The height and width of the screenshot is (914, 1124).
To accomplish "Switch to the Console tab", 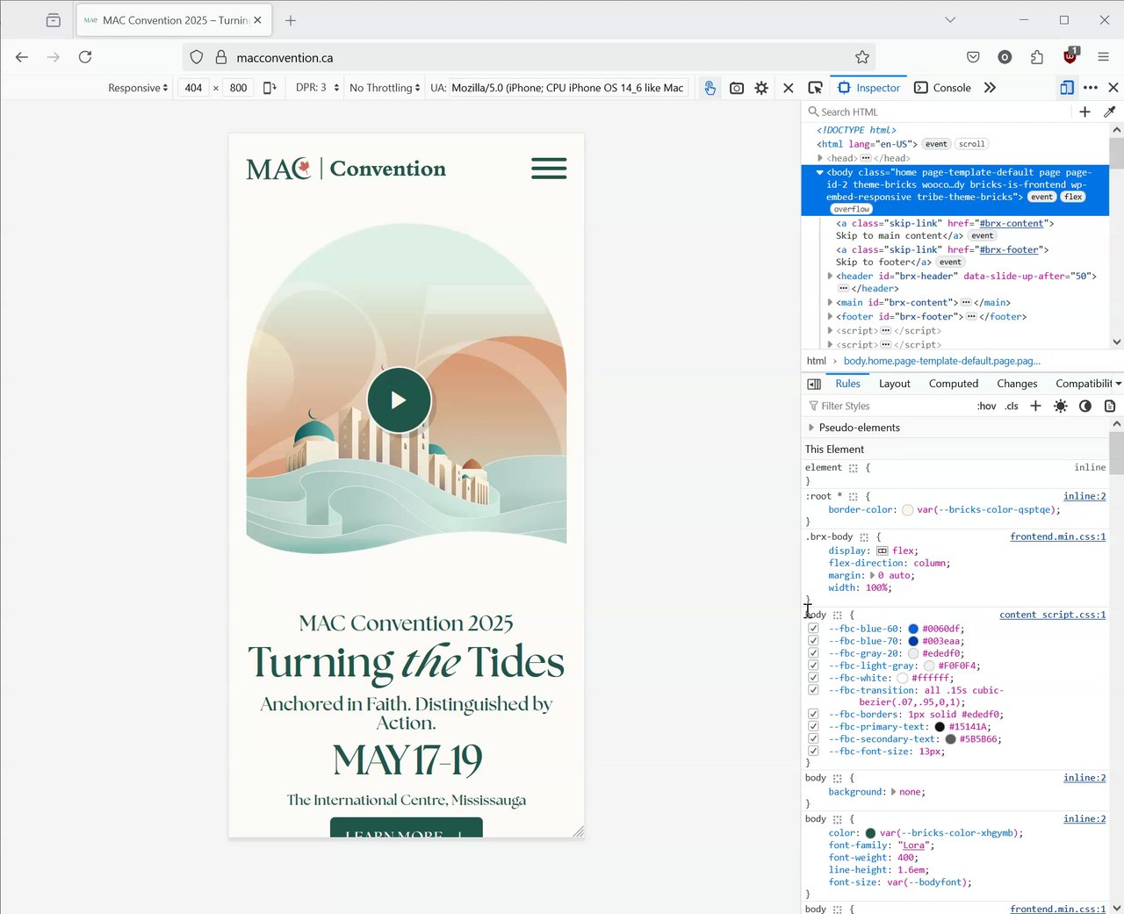I will (x=942, y=88).
